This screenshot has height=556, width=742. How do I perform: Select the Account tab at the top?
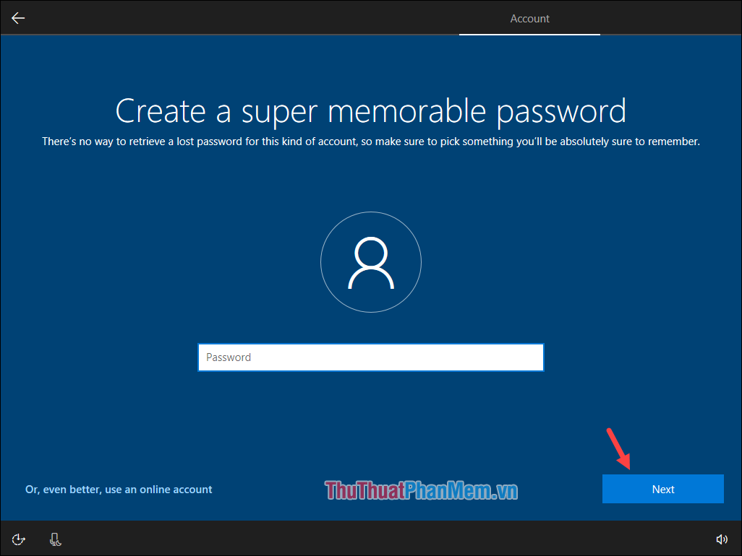point(529,18)
